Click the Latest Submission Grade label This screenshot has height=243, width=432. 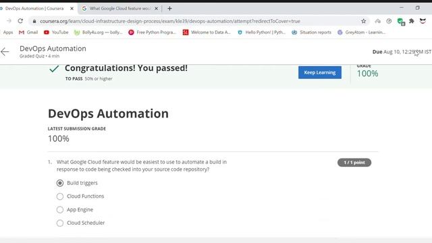point(77,129)
